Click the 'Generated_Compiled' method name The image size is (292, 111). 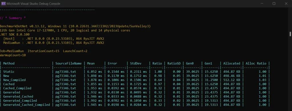click(20, 100)
